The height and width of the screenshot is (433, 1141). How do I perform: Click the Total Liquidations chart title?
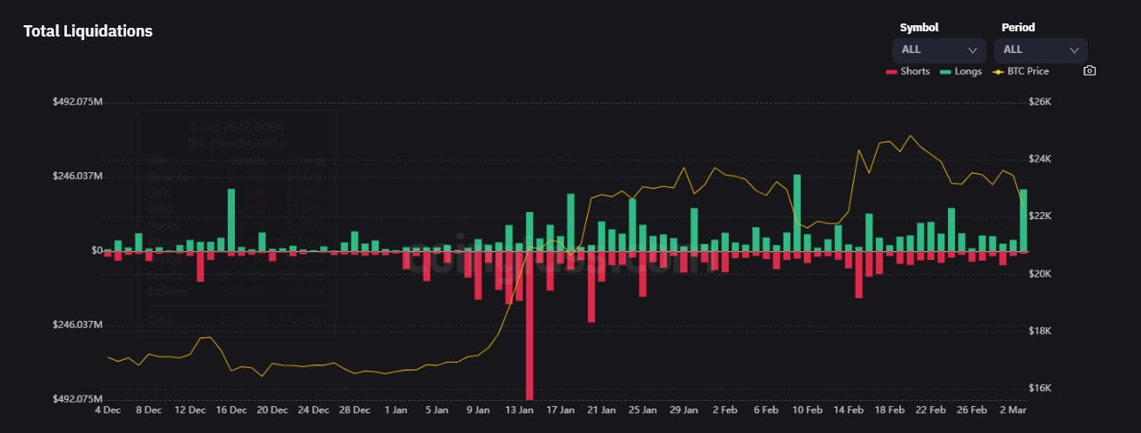click(88, 30)
